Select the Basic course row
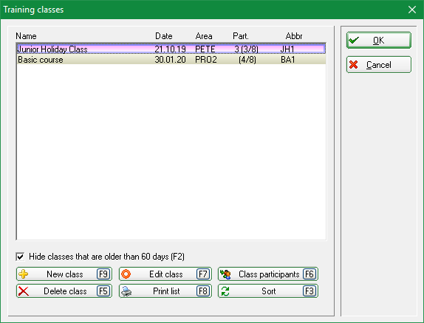424x323 pixels. [171, 60]
